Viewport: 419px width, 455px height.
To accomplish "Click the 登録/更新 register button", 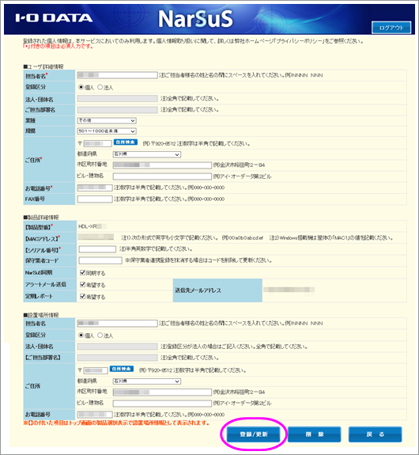I will pyautogui.click(x=254, y=434).
